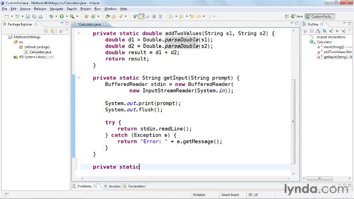
Task: Toggle Hide Local Types in Outline
Action: (x=343, y=31)
